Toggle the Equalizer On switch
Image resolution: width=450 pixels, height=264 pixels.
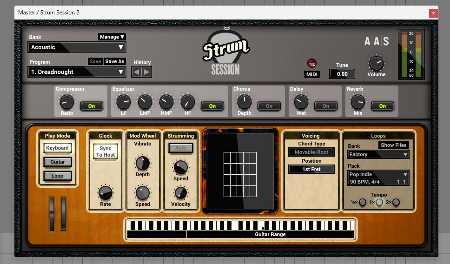click(x=212, y=106)
